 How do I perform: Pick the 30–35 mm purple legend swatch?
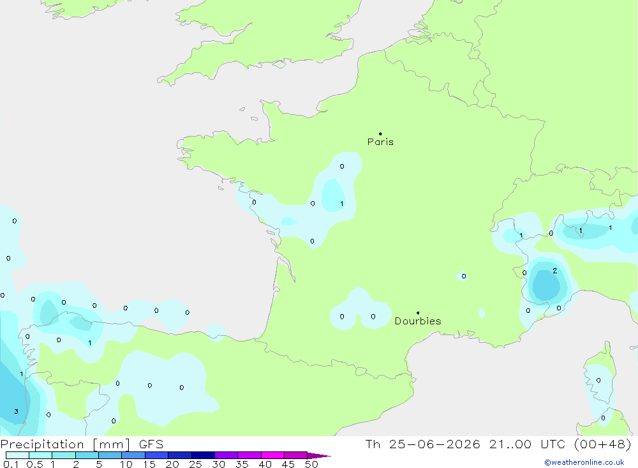click(226, 455)
